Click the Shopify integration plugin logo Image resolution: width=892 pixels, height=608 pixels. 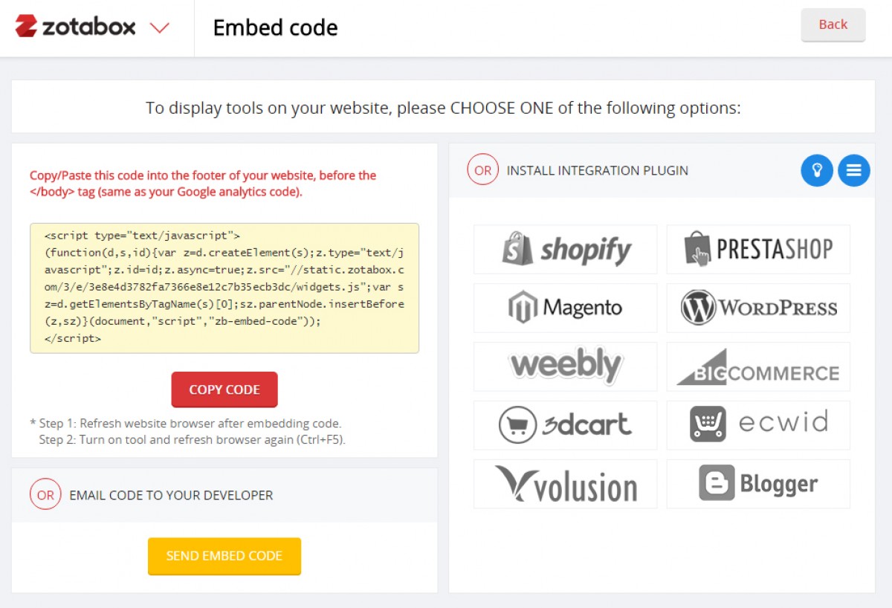pyautogui.click(x=565, y=250)
